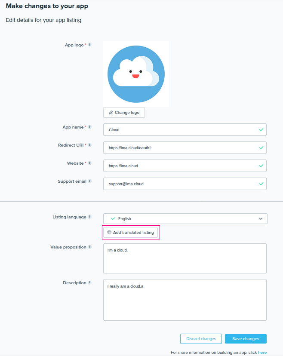Click the Change logo button
This screenshot has width=283, height=356.
click(x=124, y=113)
